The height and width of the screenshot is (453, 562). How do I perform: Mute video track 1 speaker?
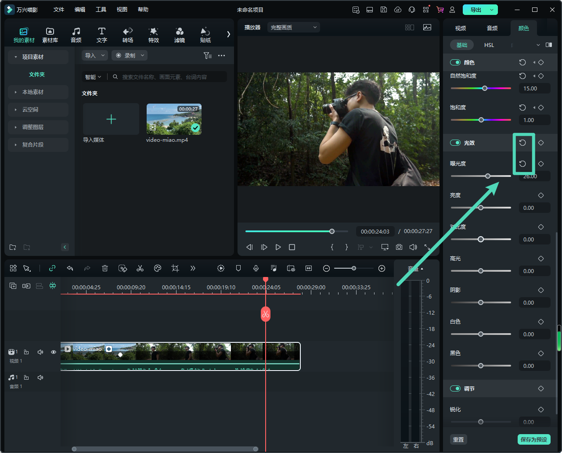click(x=40, y=352)
